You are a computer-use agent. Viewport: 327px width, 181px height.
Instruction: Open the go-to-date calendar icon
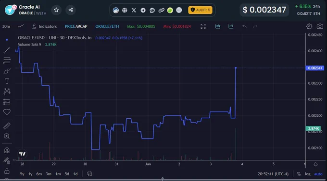(89, 174)
